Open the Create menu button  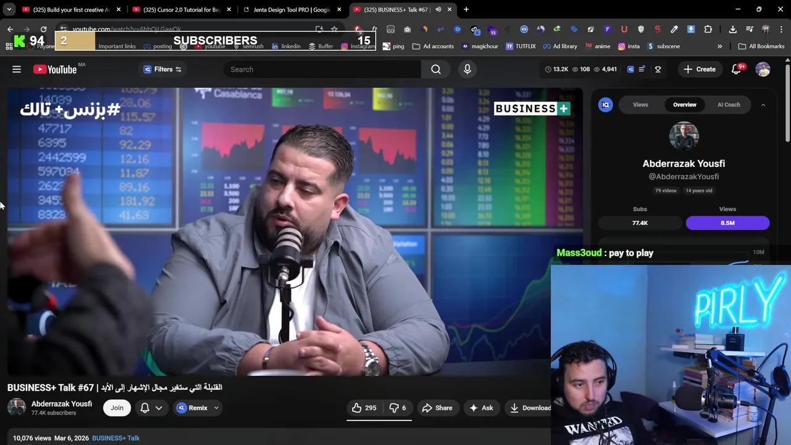point(700,69)
